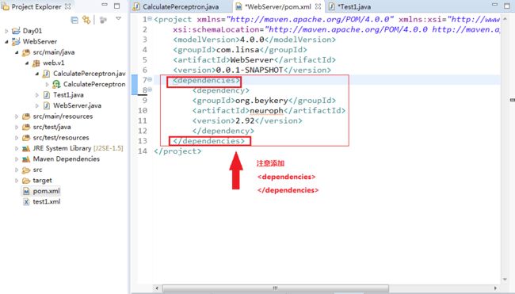Toggle Link with Editor icon
The image size is (515, 294).
pos(86,20)
